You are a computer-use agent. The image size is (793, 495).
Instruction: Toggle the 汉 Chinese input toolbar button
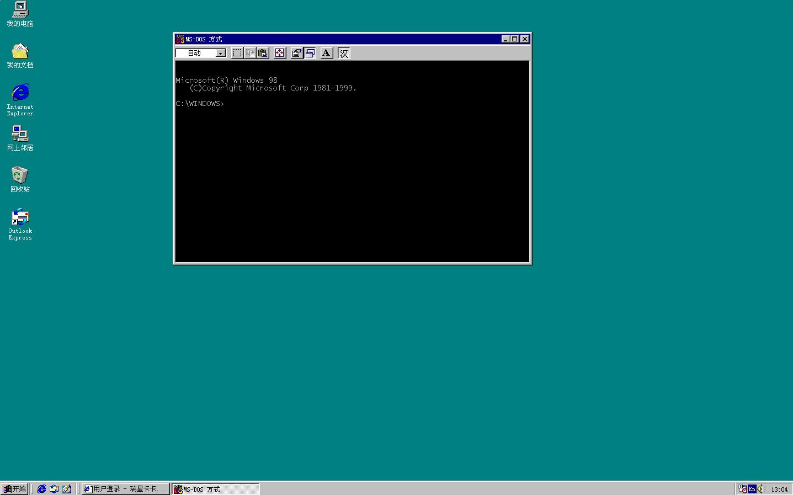(x=344, y=53)
